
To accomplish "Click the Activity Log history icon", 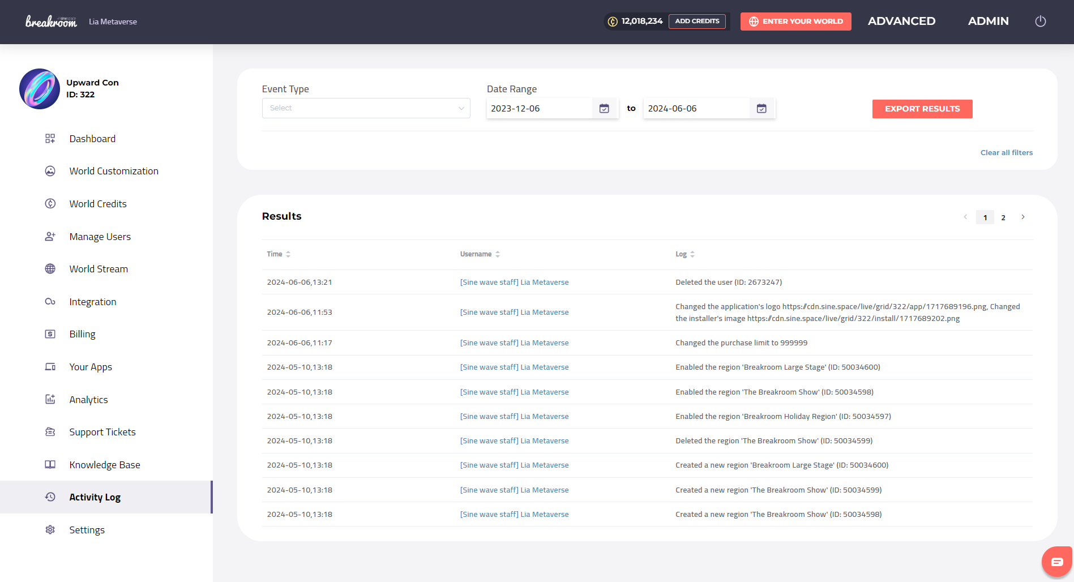I will click(x=50, y=497).
